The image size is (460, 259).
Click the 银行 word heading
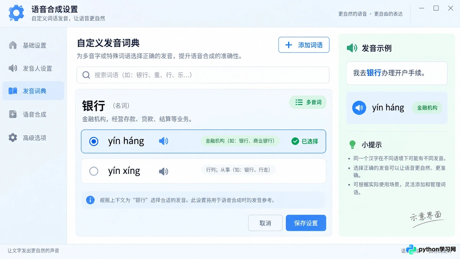point(94,106)
